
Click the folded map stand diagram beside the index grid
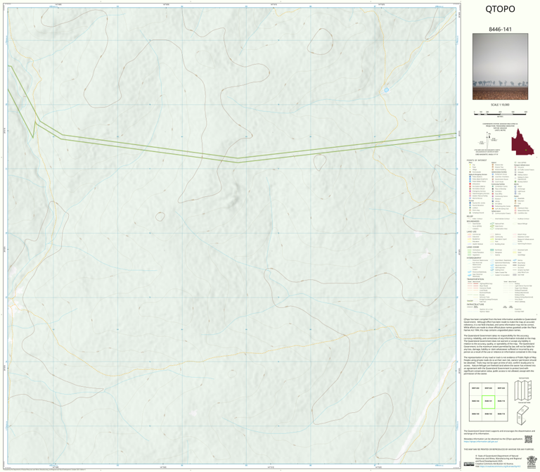click(x=523, y=415)
